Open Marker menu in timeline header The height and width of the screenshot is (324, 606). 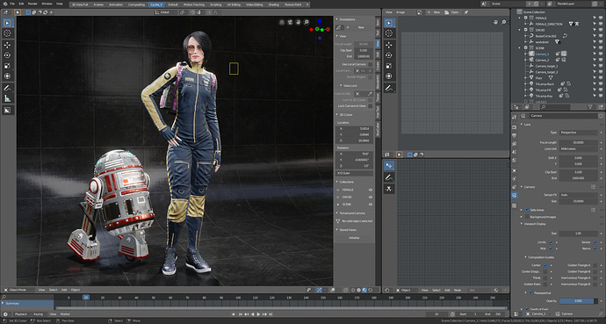pyautogui.click(x=65, y=314)
